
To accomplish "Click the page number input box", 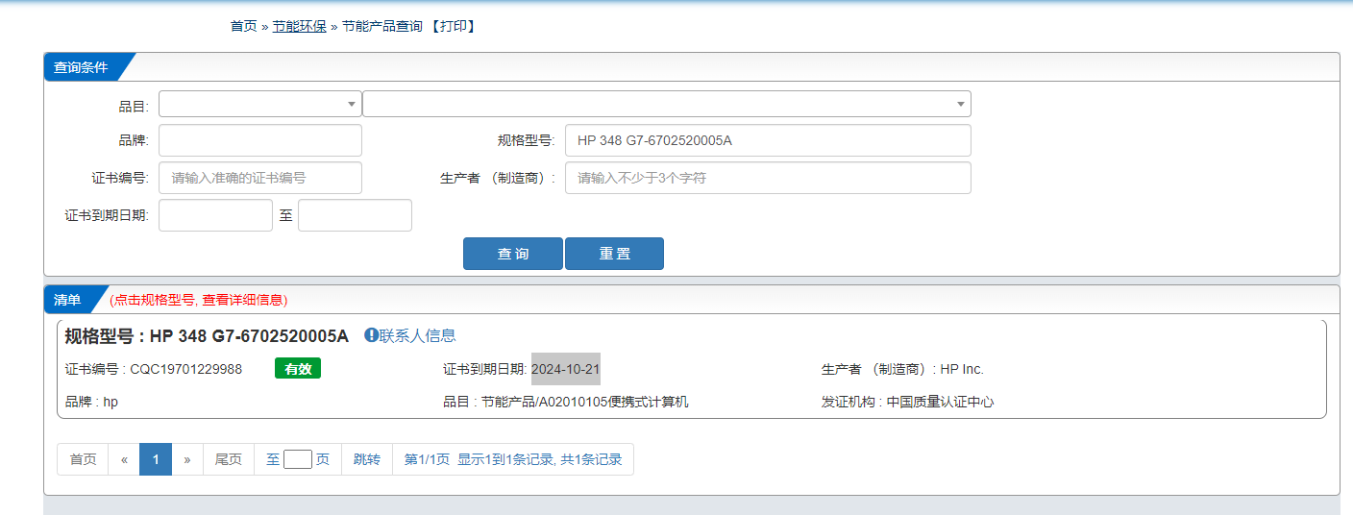I will 298,459.
